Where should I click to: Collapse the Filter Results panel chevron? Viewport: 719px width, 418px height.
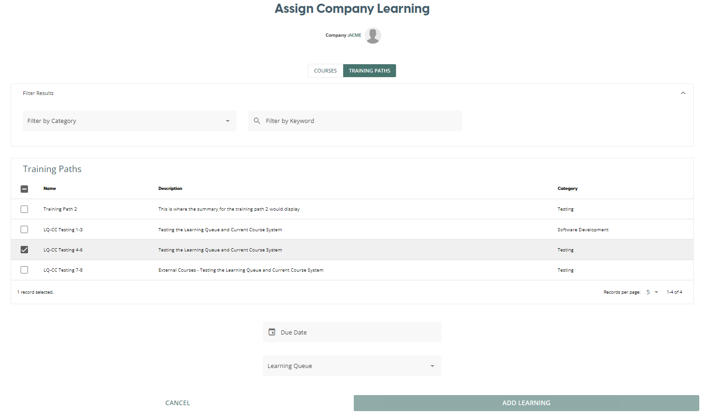(x=683, y=93)
